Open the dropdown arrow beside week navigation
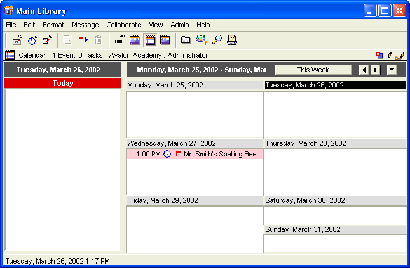 [392, 70]
